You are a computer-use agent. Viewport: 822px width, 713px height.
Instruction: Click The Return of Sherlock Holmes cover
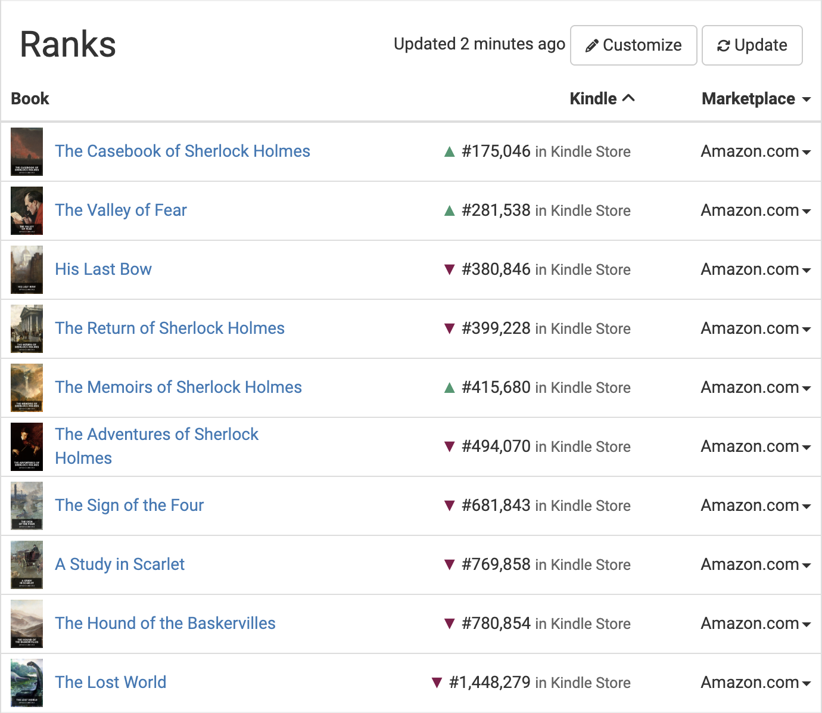[x=27, y=328]
